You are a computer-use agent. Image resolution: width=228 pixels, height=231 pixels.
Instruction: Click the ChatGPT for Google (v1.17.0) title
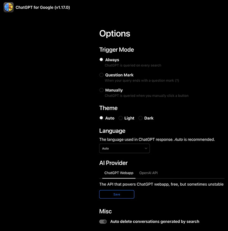click(x=43, y=7)
